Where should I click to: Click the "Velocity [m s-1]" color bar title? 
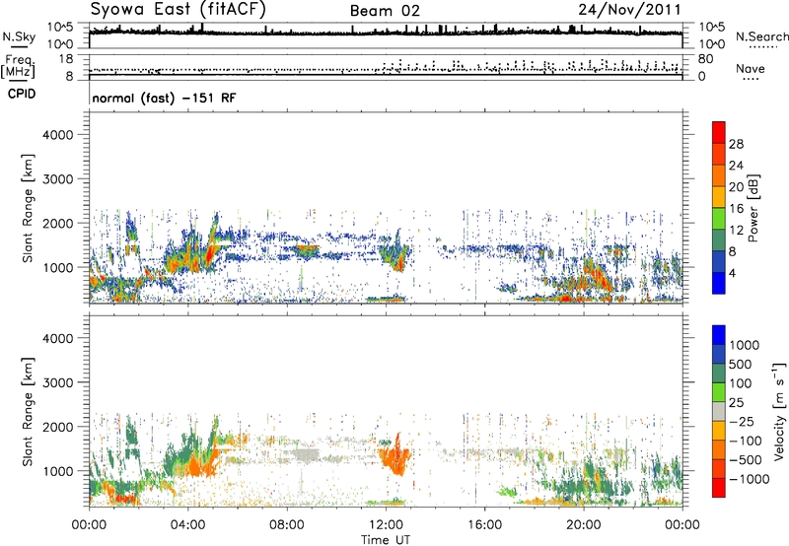click(x=779, y=411)
